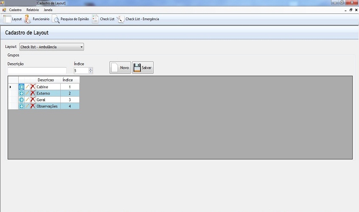Select the Observações row header
Screen dimensions: 359x212
click(13, 106)
